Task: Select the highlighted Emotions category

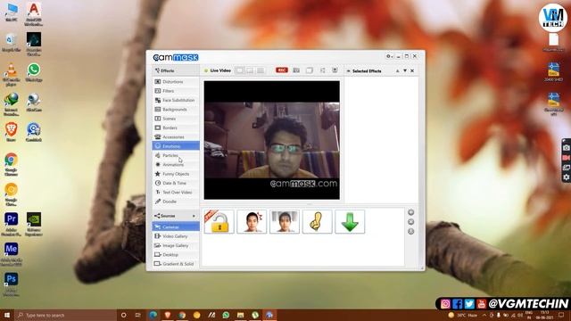Action: point(176,146)
